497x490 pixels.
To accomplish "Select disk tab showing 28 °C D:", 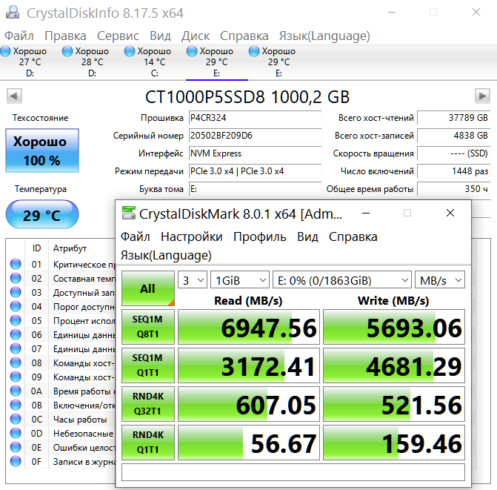I will (92, 62).
